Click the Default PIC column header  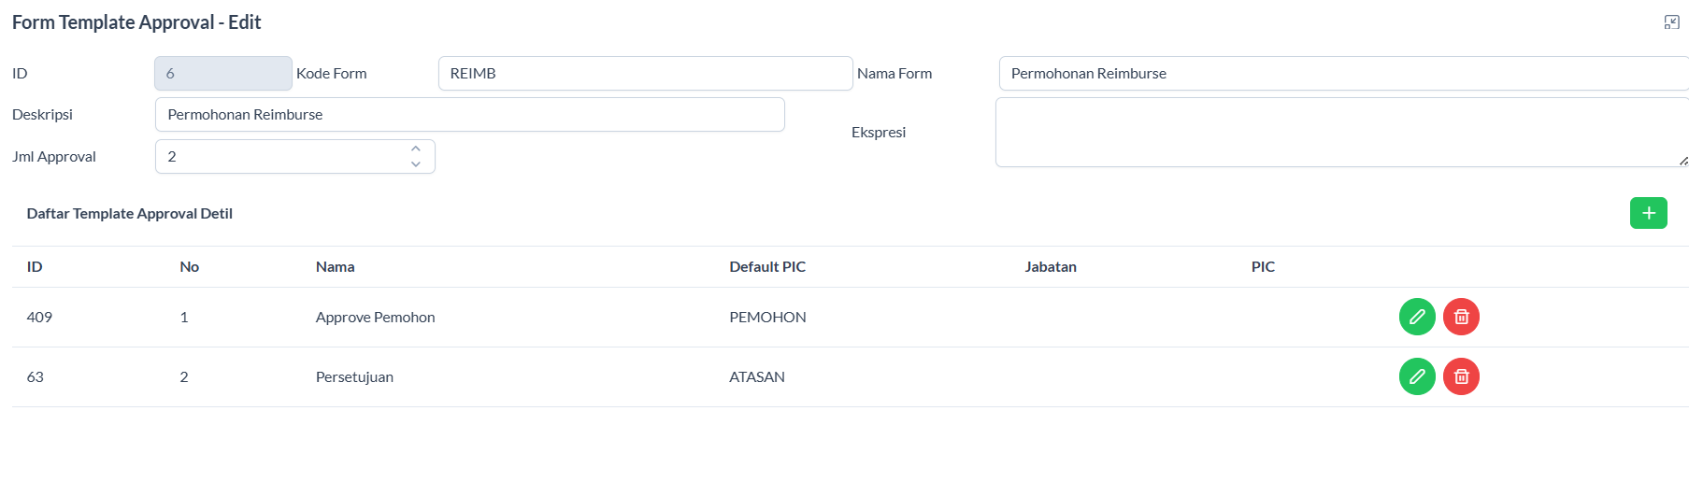(x=767, y=267)
